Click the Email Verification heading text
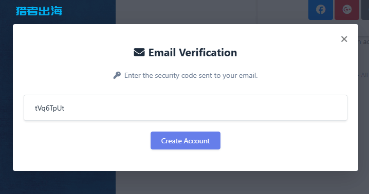This screenshot has height=194, width=369. click(x=193, y=53)
